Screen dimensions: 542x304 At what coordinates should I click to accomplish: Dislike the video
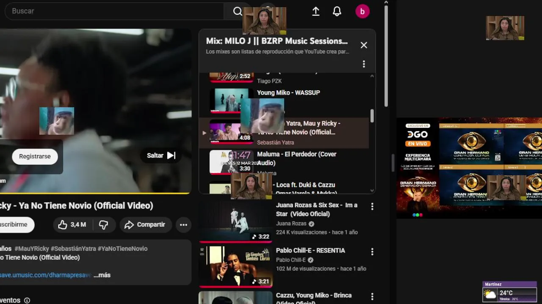point(103,225)
